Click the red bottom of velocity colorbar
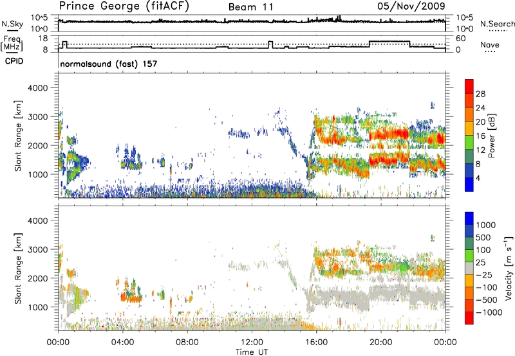 click(x=469, y=318)
